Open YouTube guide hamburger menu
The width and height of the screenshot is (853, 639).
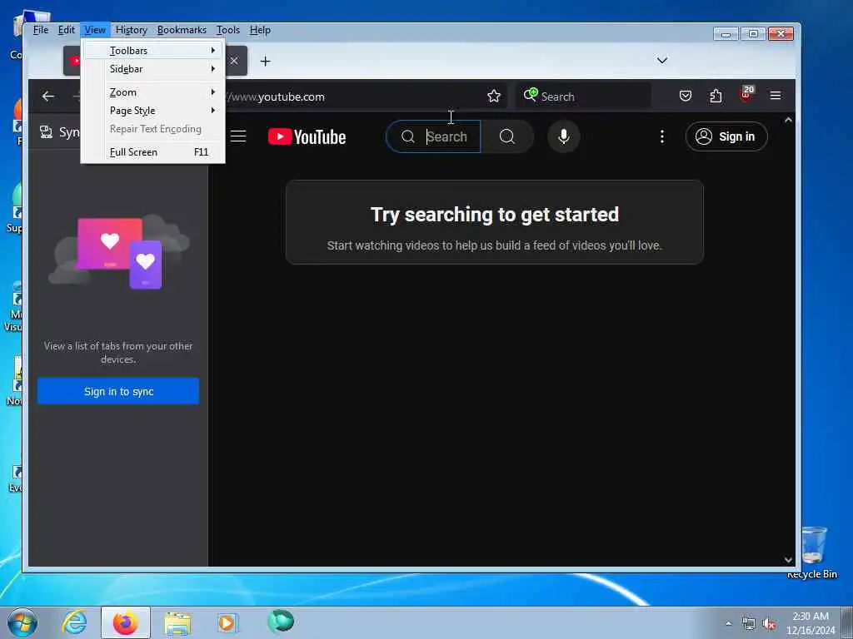[x=238, y=136]
